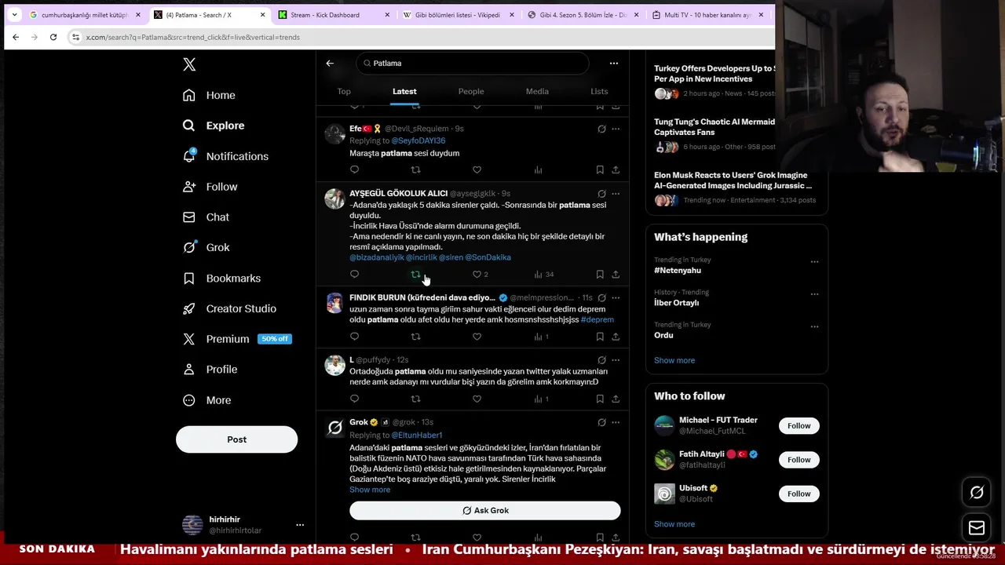The image size is (1005, 565).
Task: Open floating Grok icon button
Action: [x=977, y=493]
